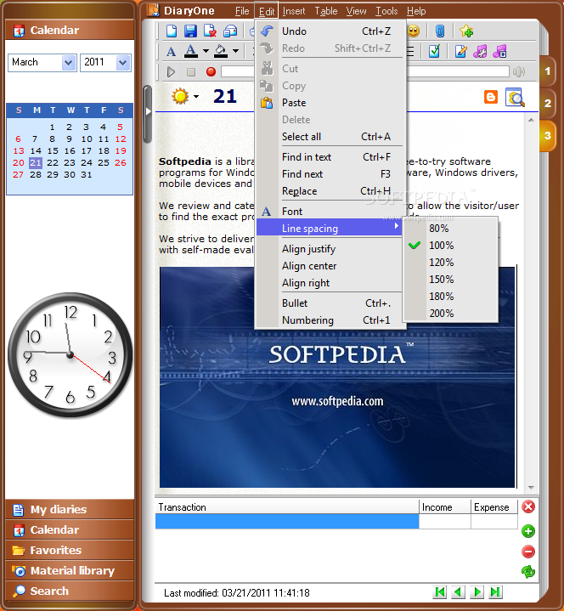Screen dimensions: 564x611
Task: Click the paperclip attachment icon
Action: point(440,31)
